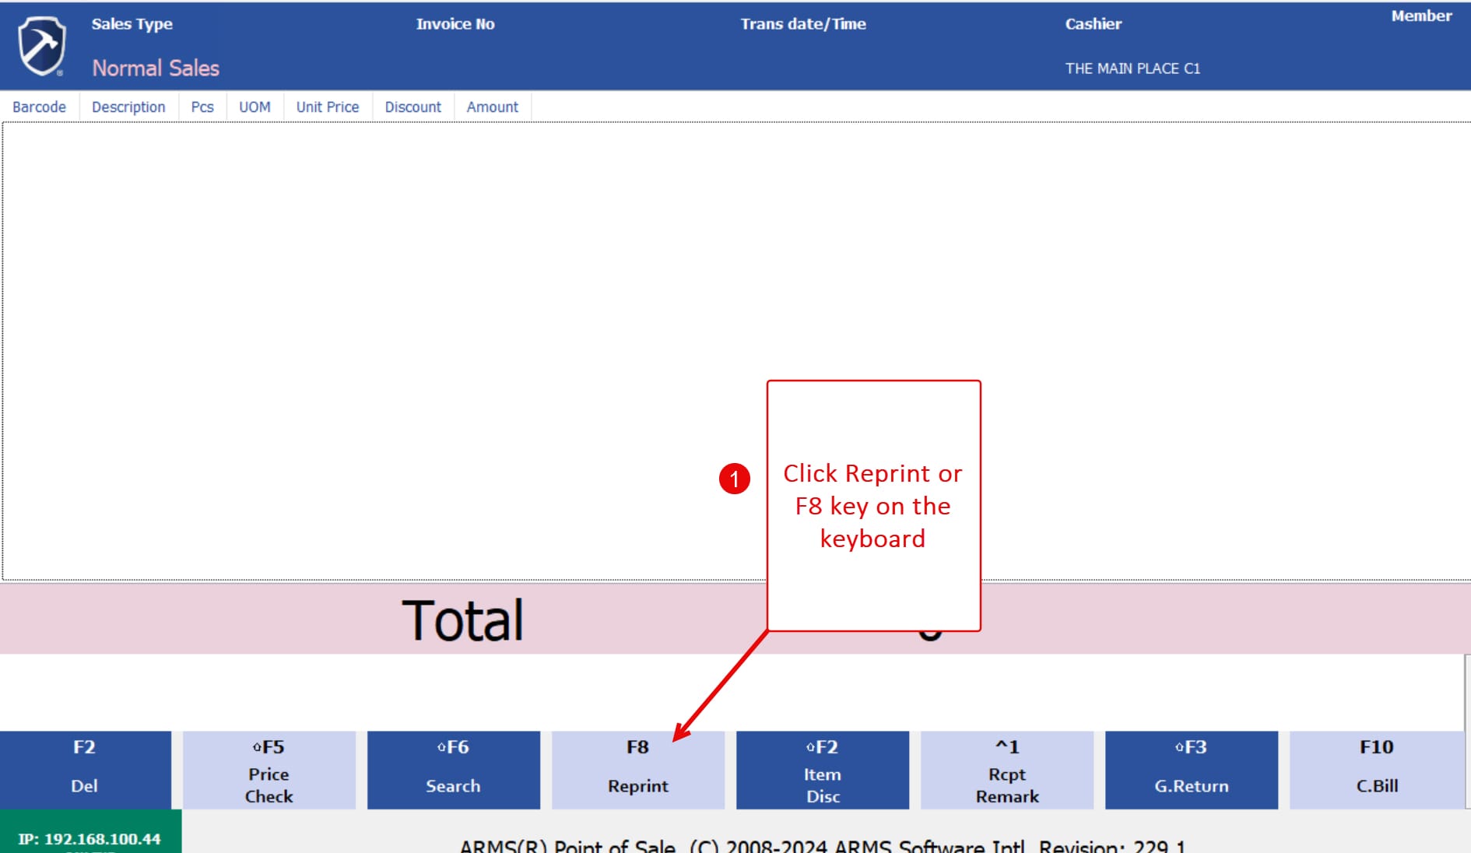Click the Normal Sales type label
Image resolution: width=1471 pixels, height=853 pixels.
point(156,68)
